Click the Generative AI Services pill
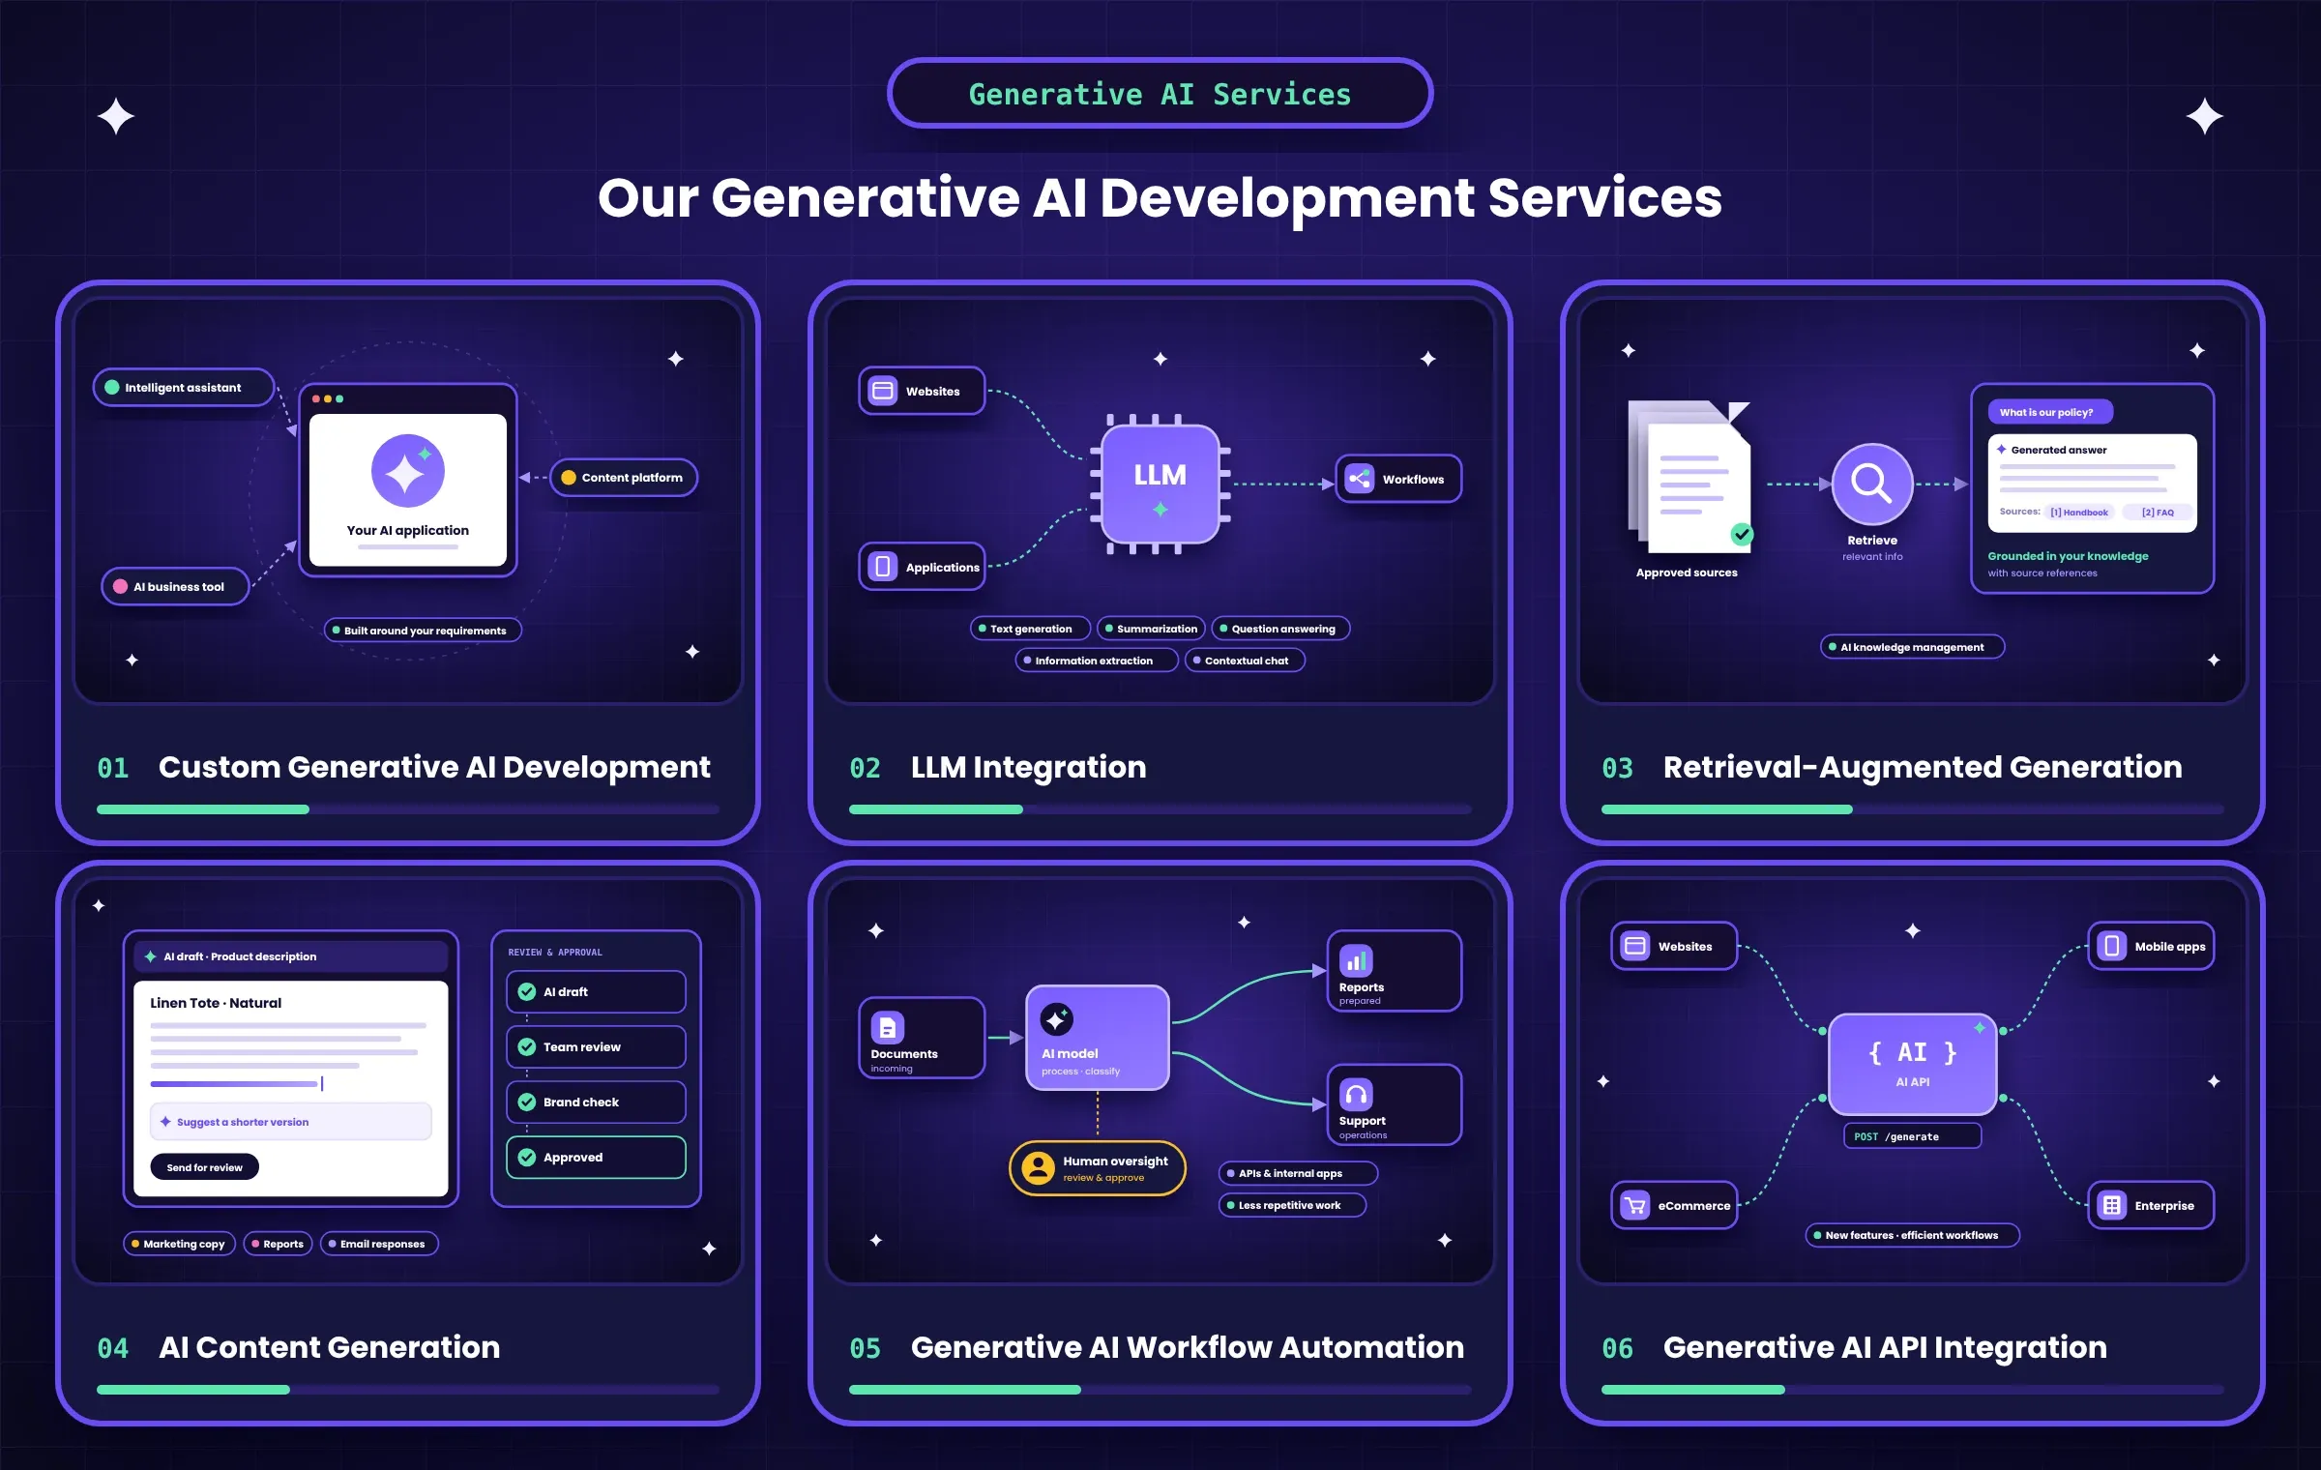 click(x=1160, y=94)
